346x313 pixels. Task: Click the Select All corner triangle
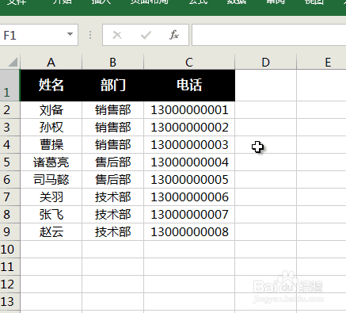(13, 63)
